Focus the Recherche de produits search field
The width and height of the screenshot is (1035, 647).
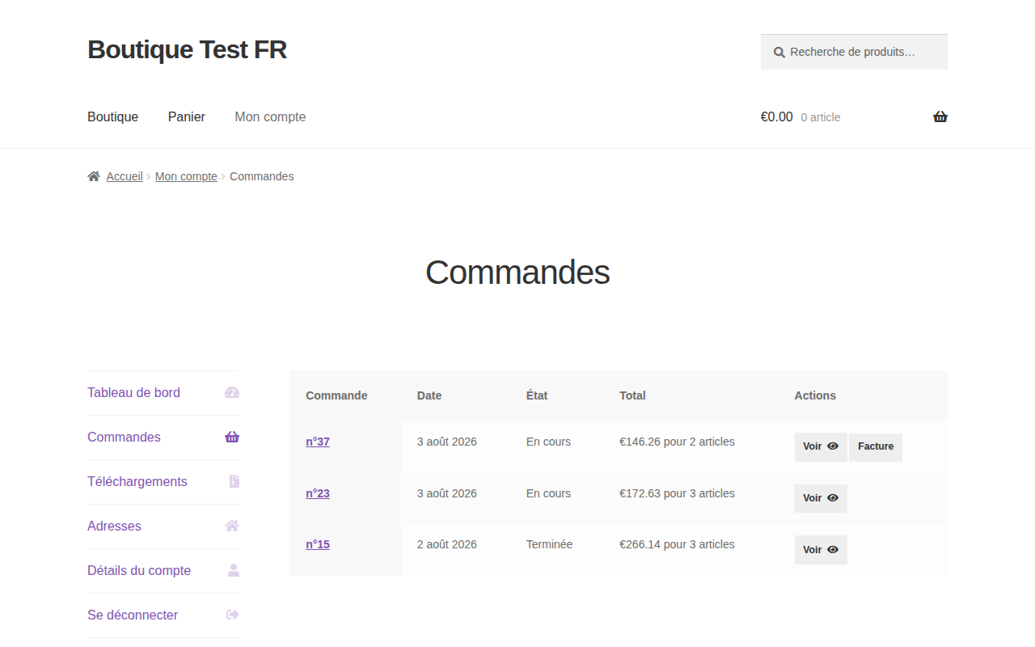[x=854, y=52]
